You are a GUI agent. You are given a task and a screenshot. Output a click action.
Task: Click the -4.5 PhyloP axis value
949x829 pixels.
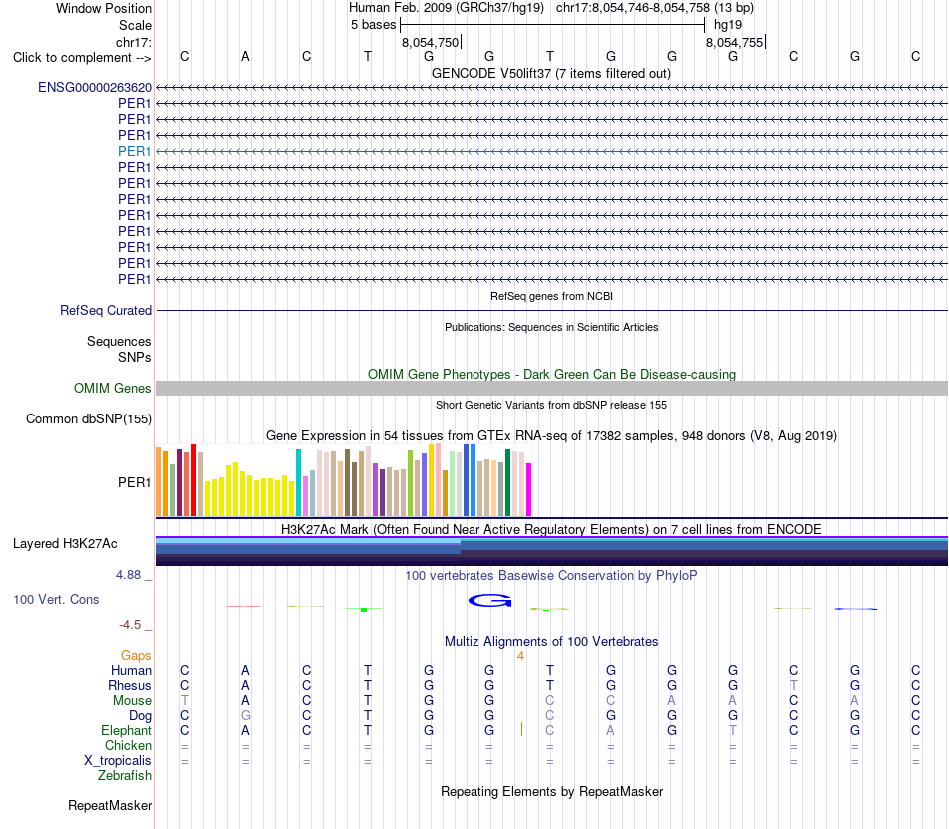pyautogui.click(x=130, y=624)
